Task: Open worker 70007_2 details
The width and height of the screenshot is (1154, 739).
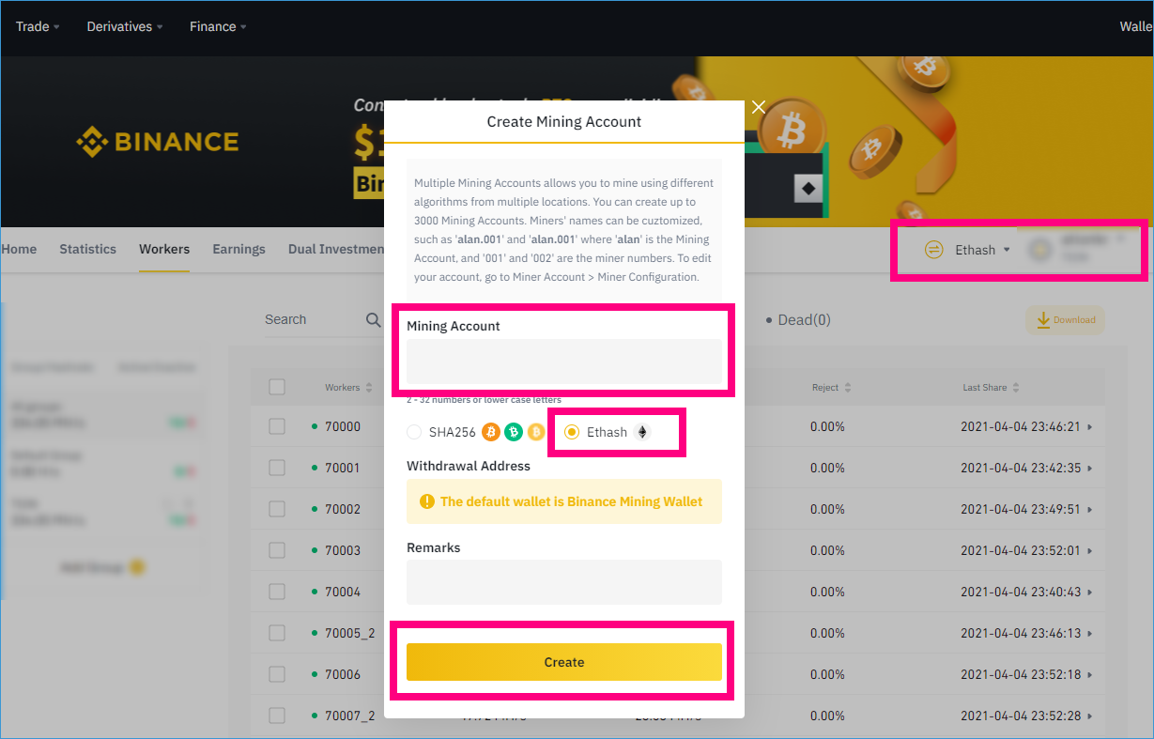Action: [350, 716]
